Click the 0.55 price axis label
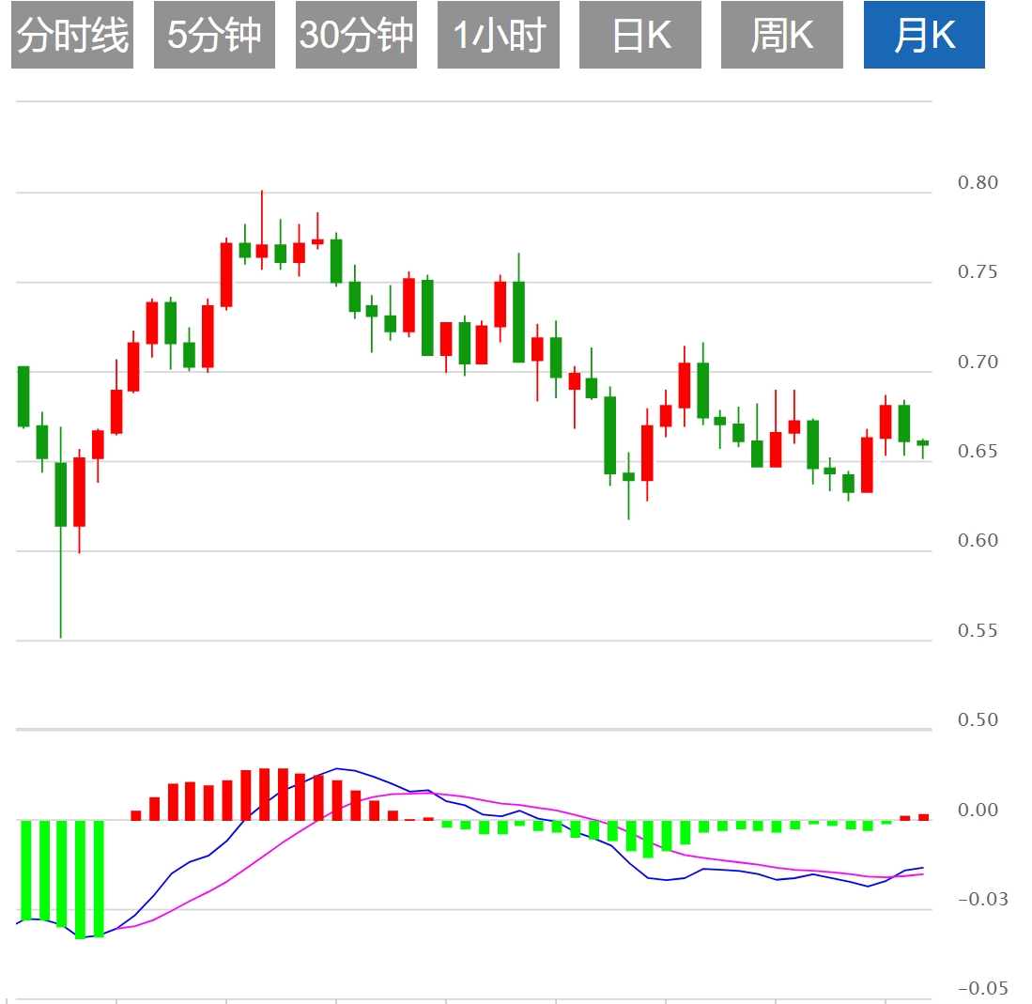This screenshot has width=1032, height=1004. [x=978, y=631]
